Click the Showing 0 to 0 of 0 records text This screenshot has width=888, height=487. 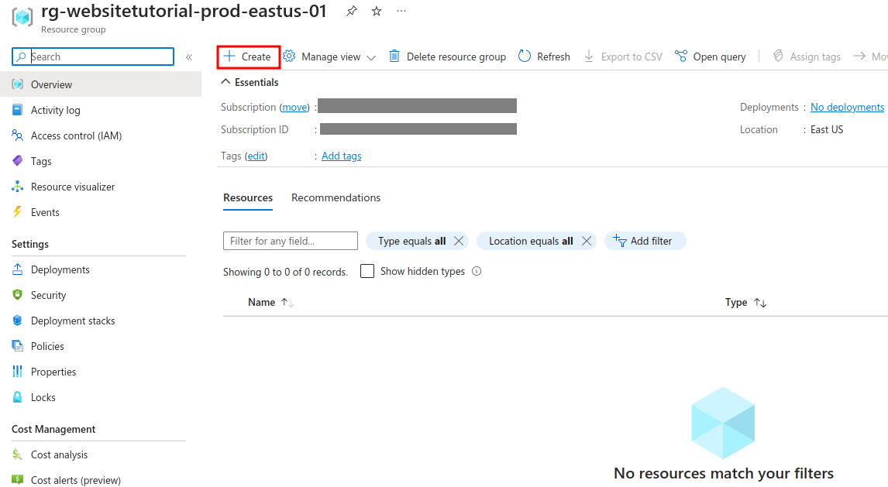pyautogui.click(x=285, y=272)
